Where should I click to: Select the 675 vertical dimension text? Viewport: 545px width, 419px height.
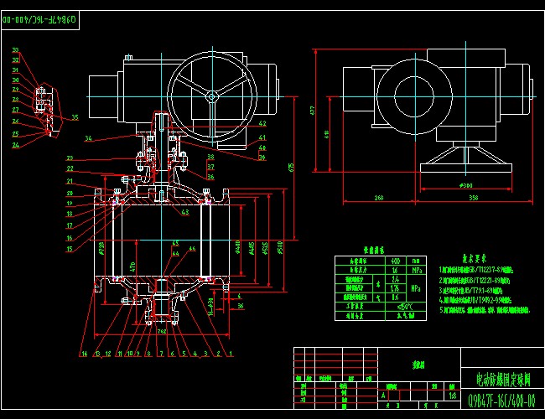click(x=291, y=167)
